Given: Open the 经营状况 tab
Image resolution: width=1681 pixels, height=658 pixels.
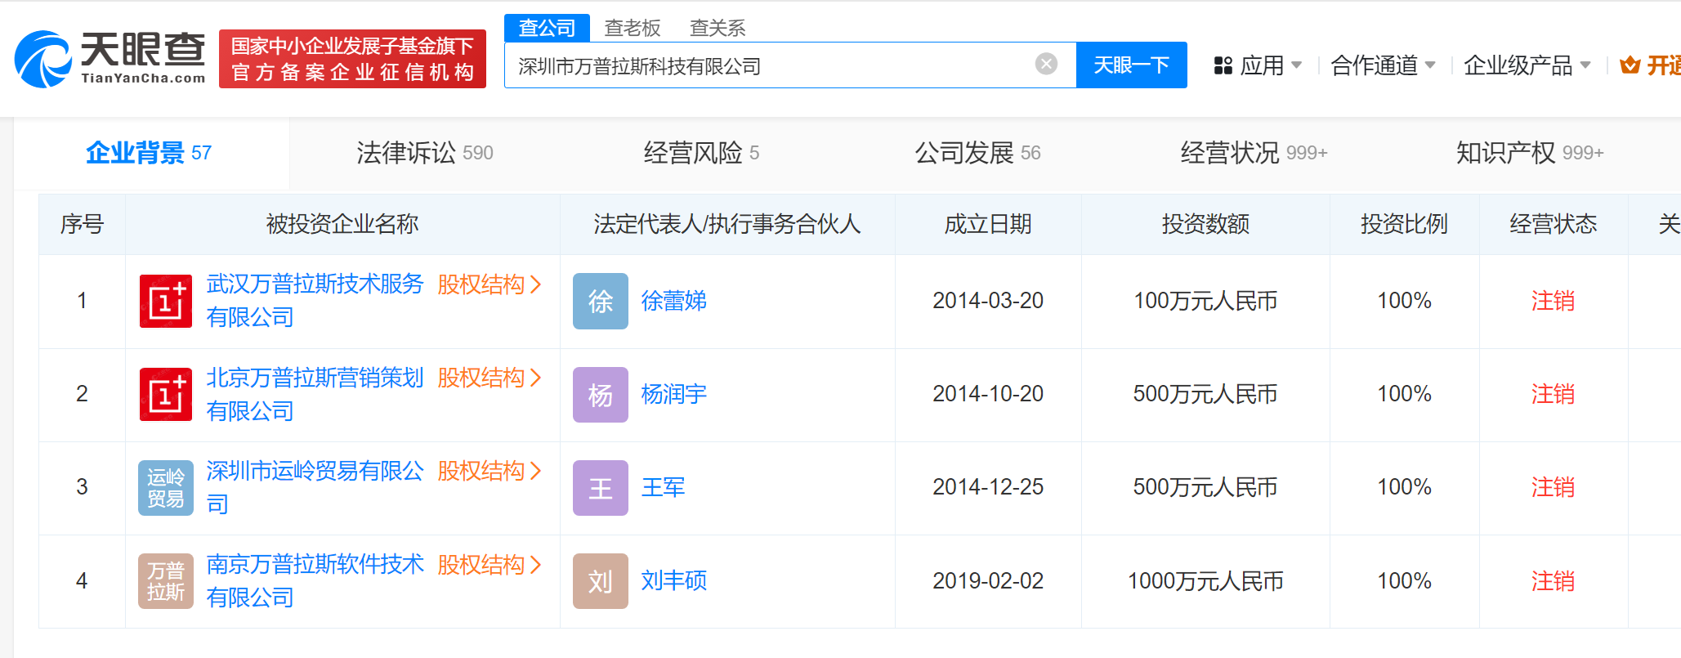Looking at the screenshot, I should (x=1254, y=153).
